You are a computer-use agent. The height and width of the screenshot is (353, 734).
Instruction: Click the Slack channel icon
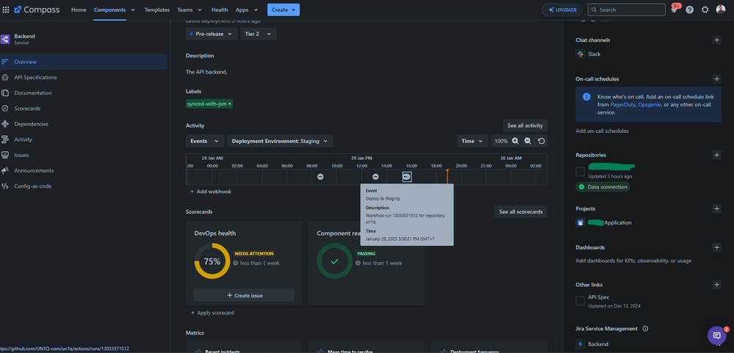(x=580, y=54)
